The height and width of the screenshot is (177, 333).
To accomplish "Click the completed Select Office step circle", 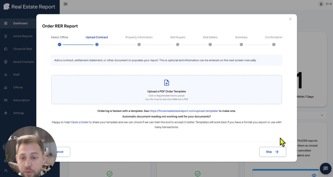I will (59, 45).
